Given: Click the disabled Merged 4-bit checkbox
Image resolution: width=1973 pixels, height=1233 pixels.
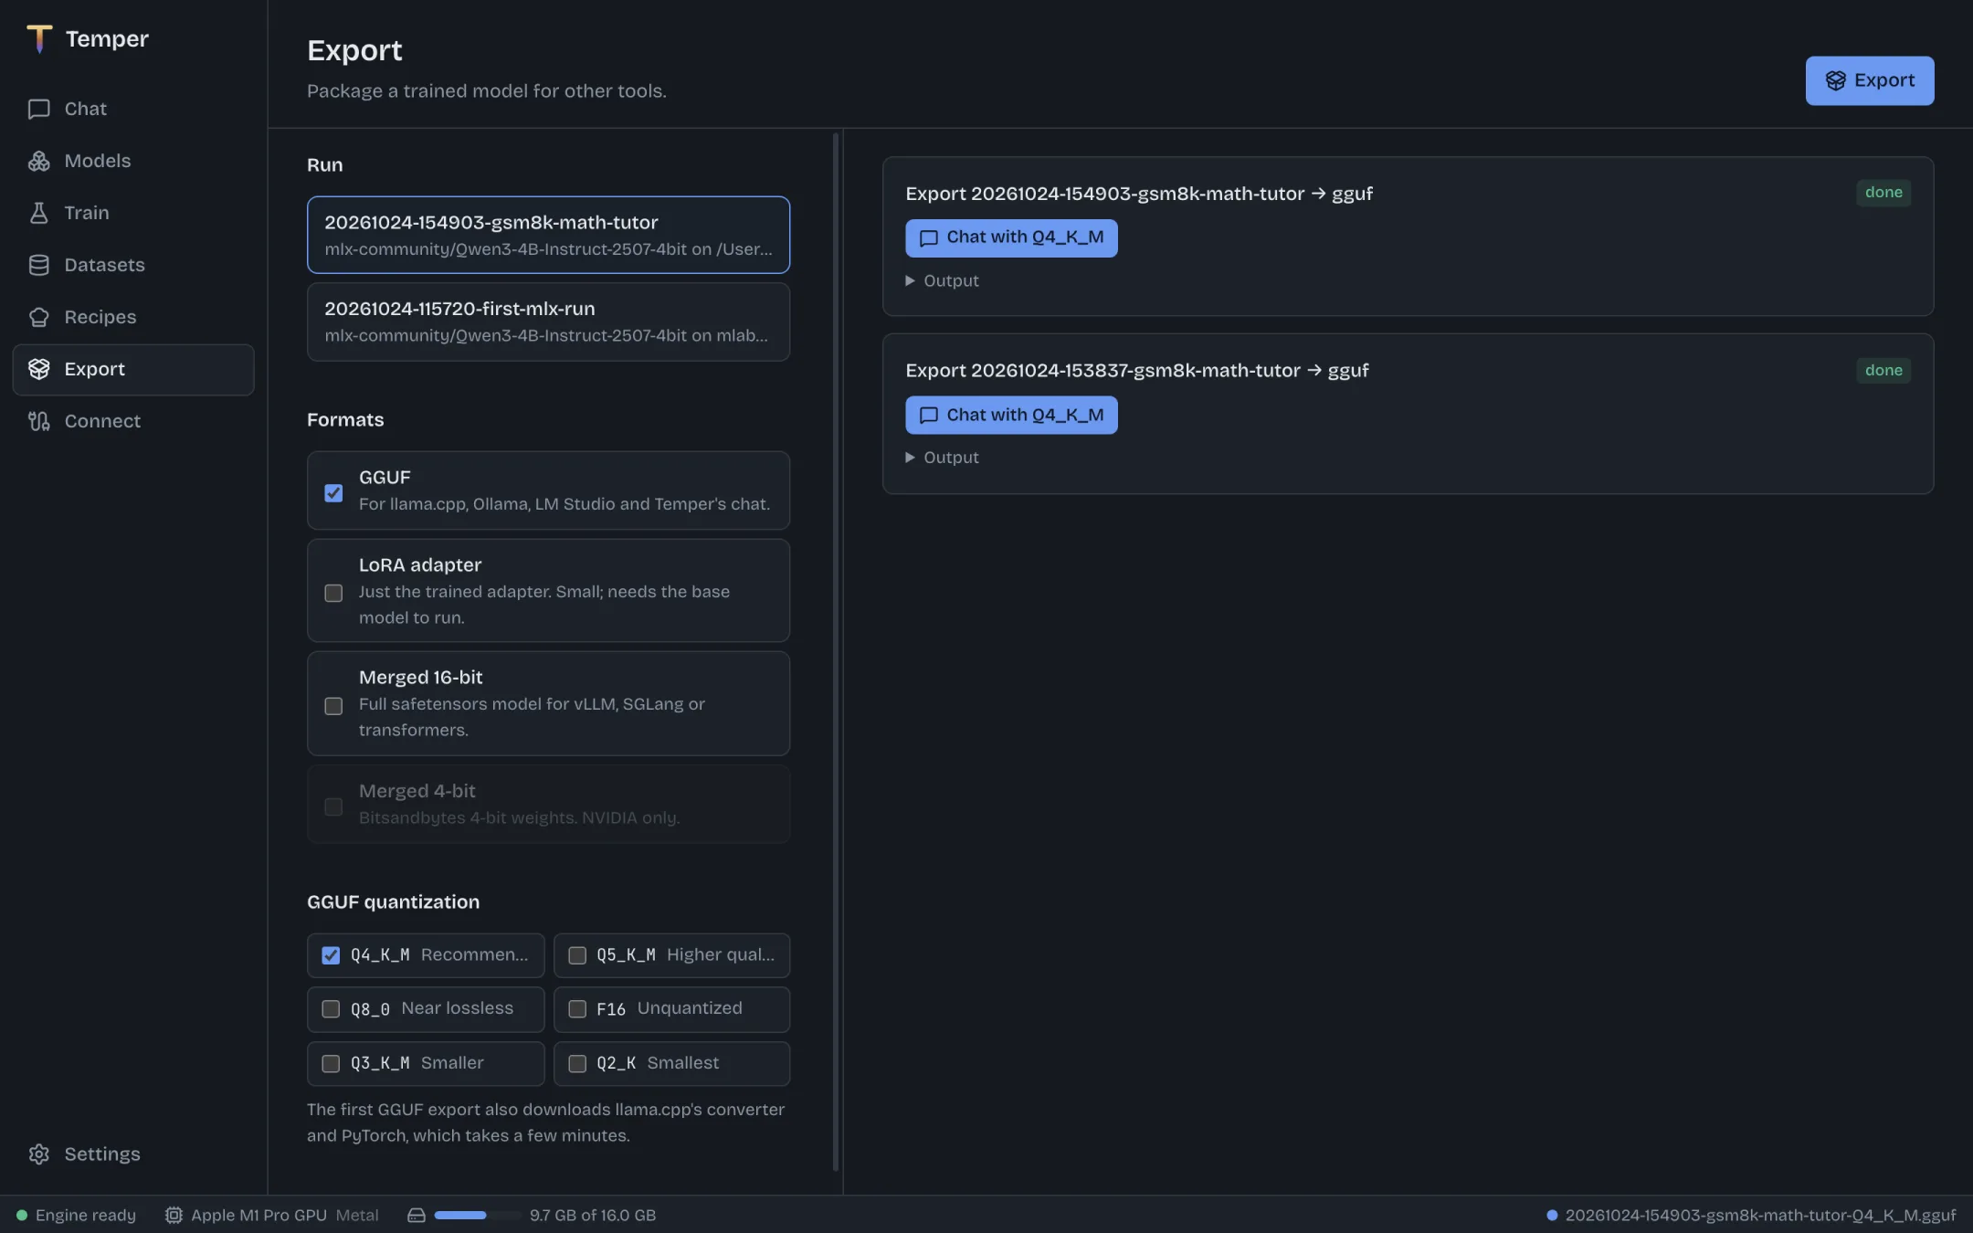Looking at the screenshot, I should pyautogui.click(x=333, y=806).
